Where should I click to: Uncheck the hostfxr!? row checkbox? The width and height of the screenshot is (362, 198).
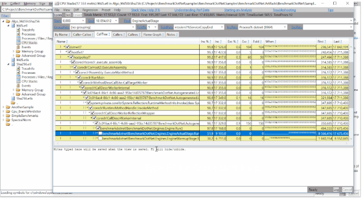(69, 52)
